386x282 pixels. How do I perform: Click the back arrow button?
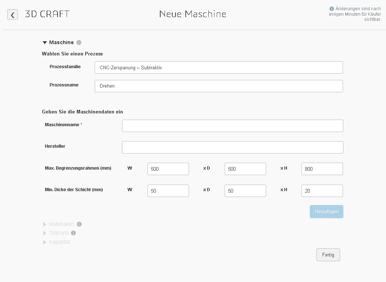12,15
